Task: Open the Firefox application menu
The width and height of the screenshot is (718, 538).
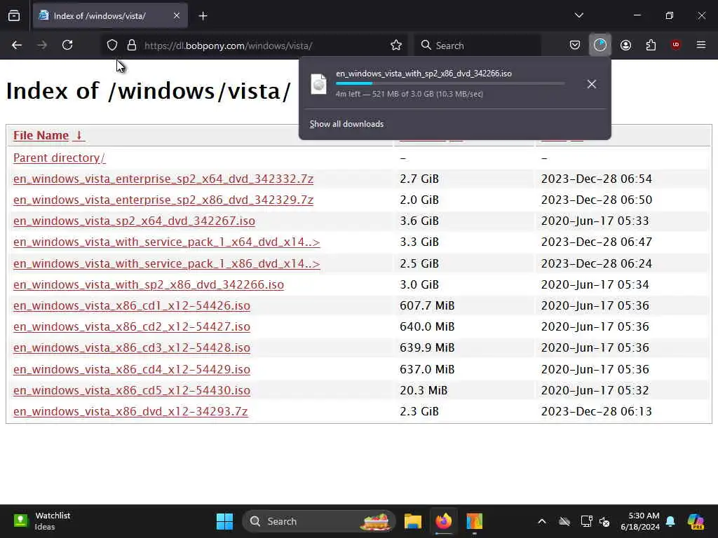Action: point(701,45)
